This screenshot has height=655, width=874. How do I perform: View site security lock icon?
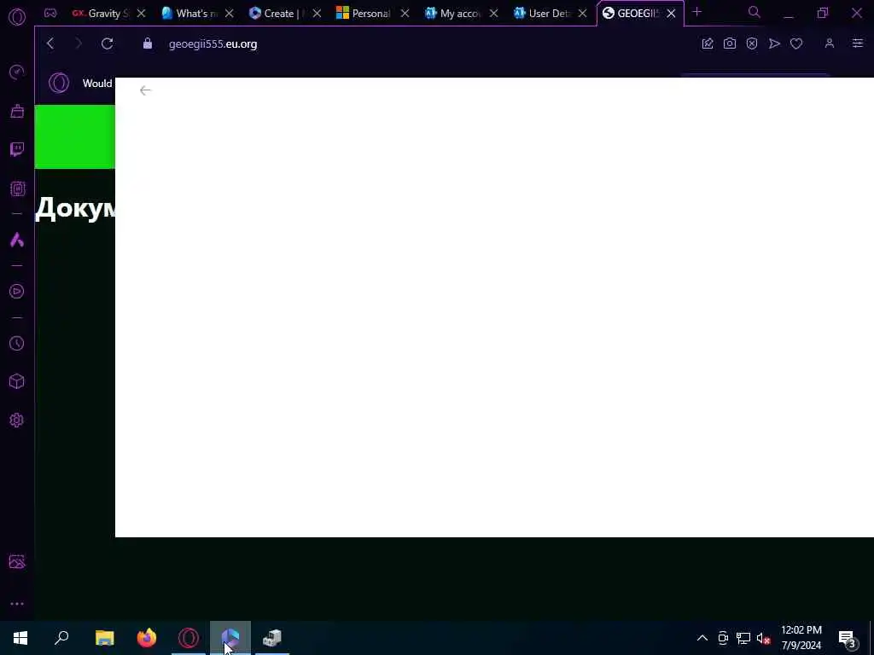point(147,43)
